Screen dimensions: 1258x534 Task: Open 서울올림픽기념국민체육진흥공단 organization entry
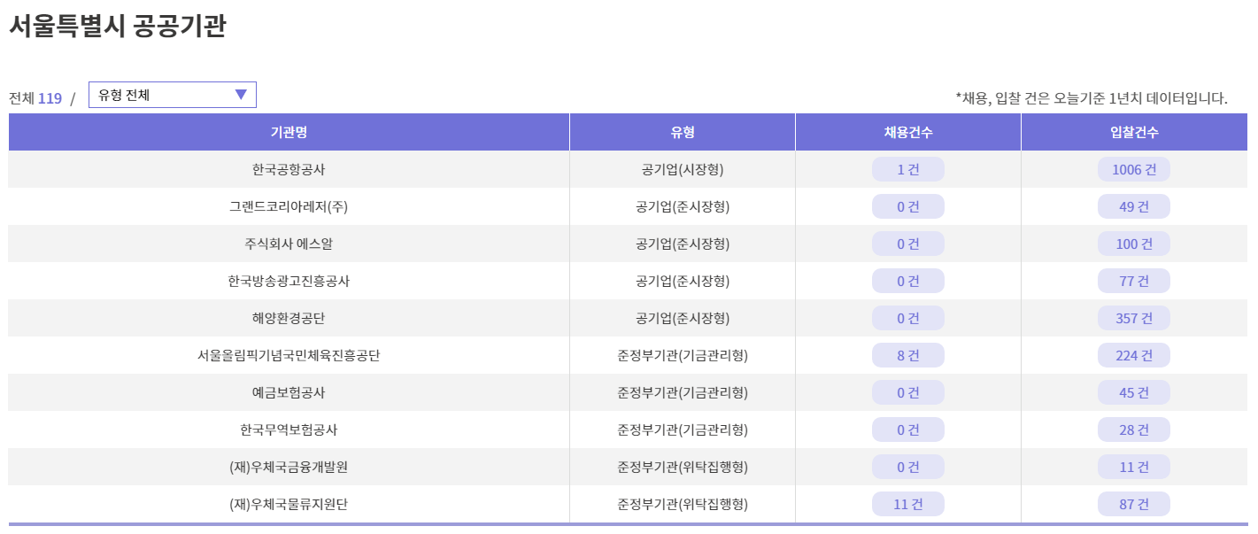pos(289,355)
